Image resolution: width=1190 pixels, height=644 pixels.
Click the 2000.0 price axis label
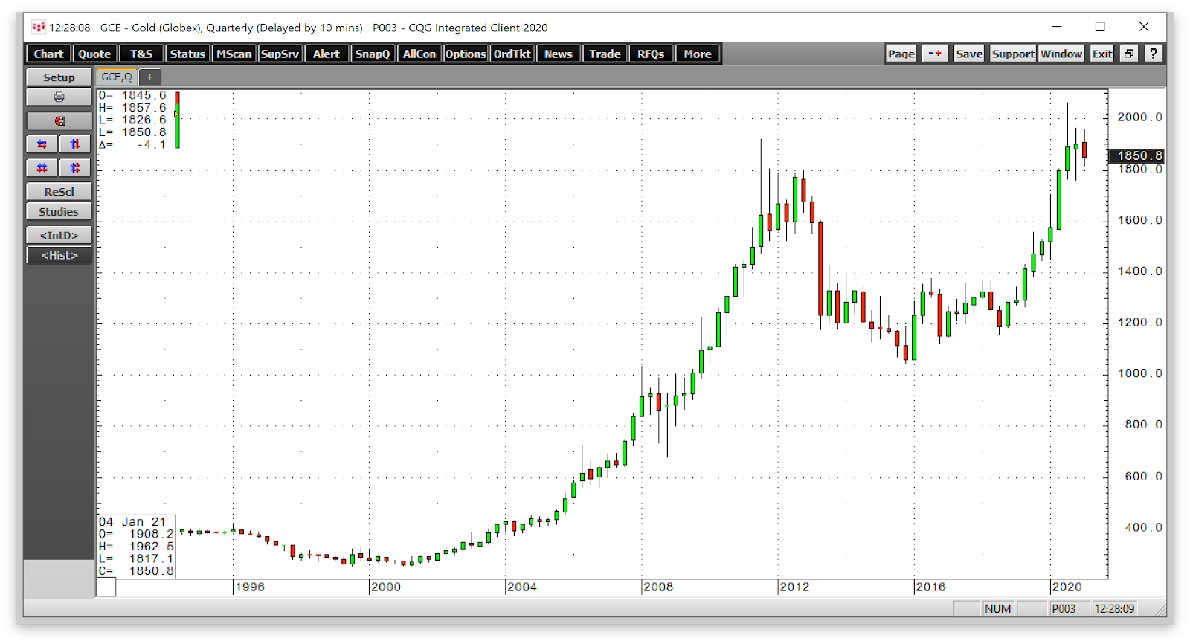[x=1139, y=117]
